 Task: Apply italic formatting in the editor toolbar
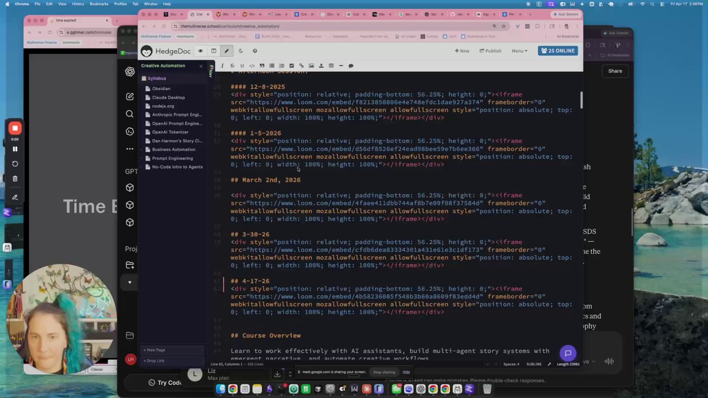tap(222, 66)
